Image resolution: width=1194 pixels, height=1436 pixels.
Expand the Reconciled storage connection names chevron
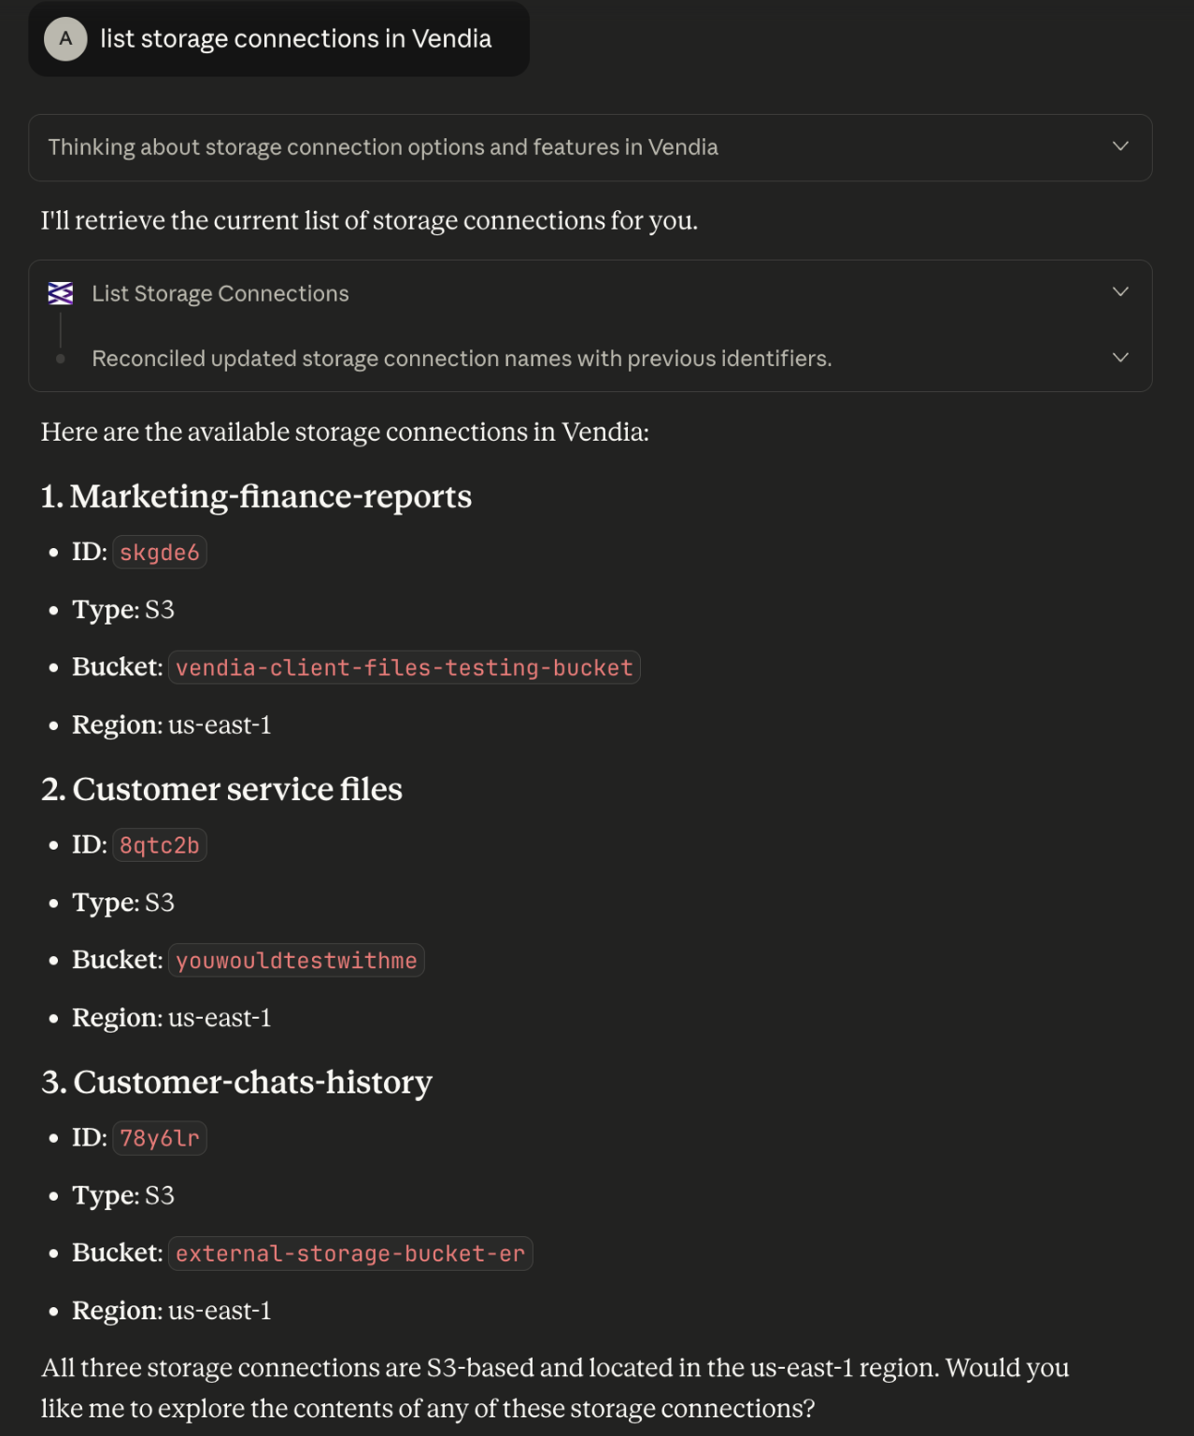click(x=1120, y=358)
